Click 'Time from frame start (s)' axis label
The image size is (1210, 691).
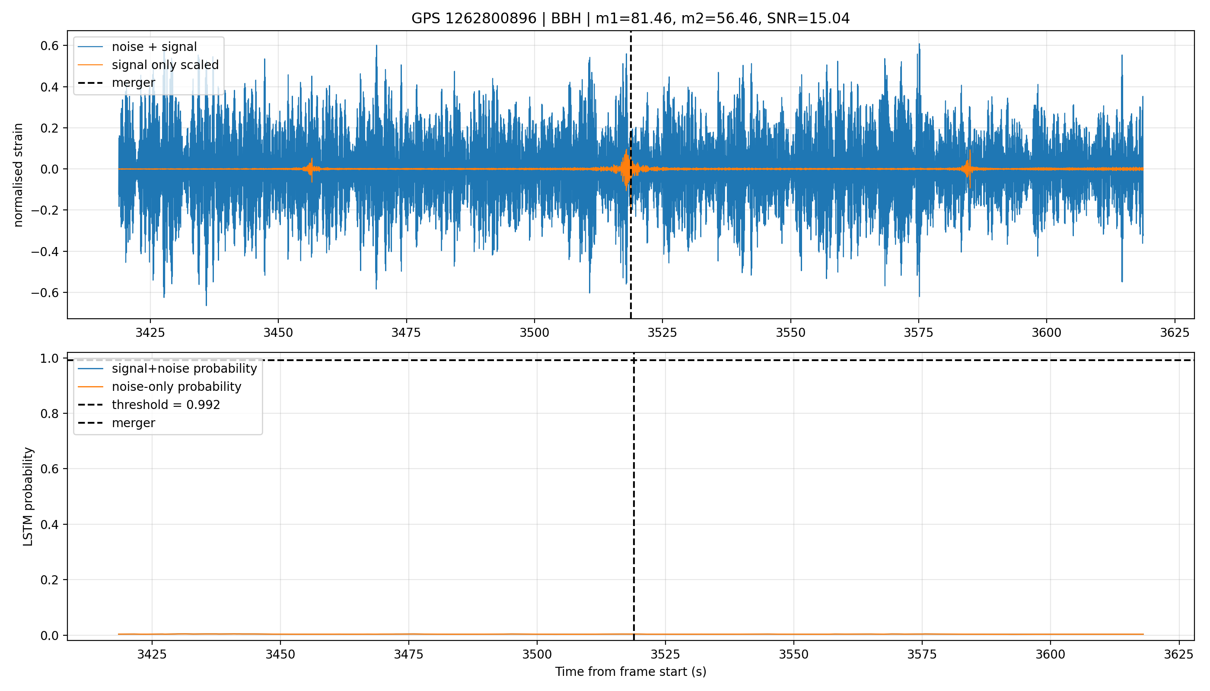pos(630,672)
